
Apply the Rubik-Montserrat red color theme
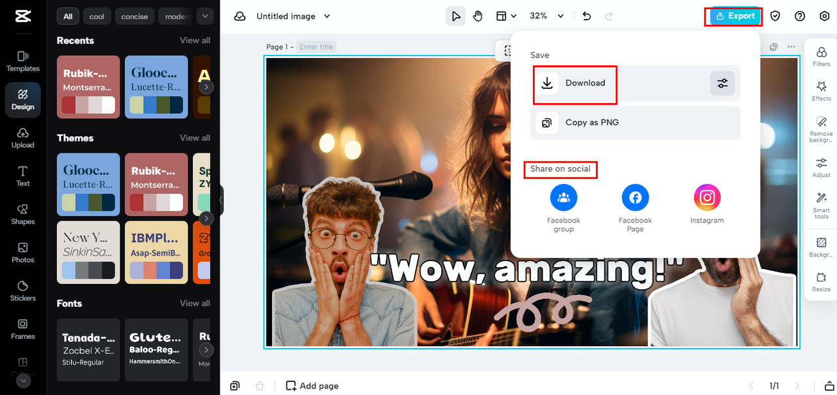[x=156, y=185]
